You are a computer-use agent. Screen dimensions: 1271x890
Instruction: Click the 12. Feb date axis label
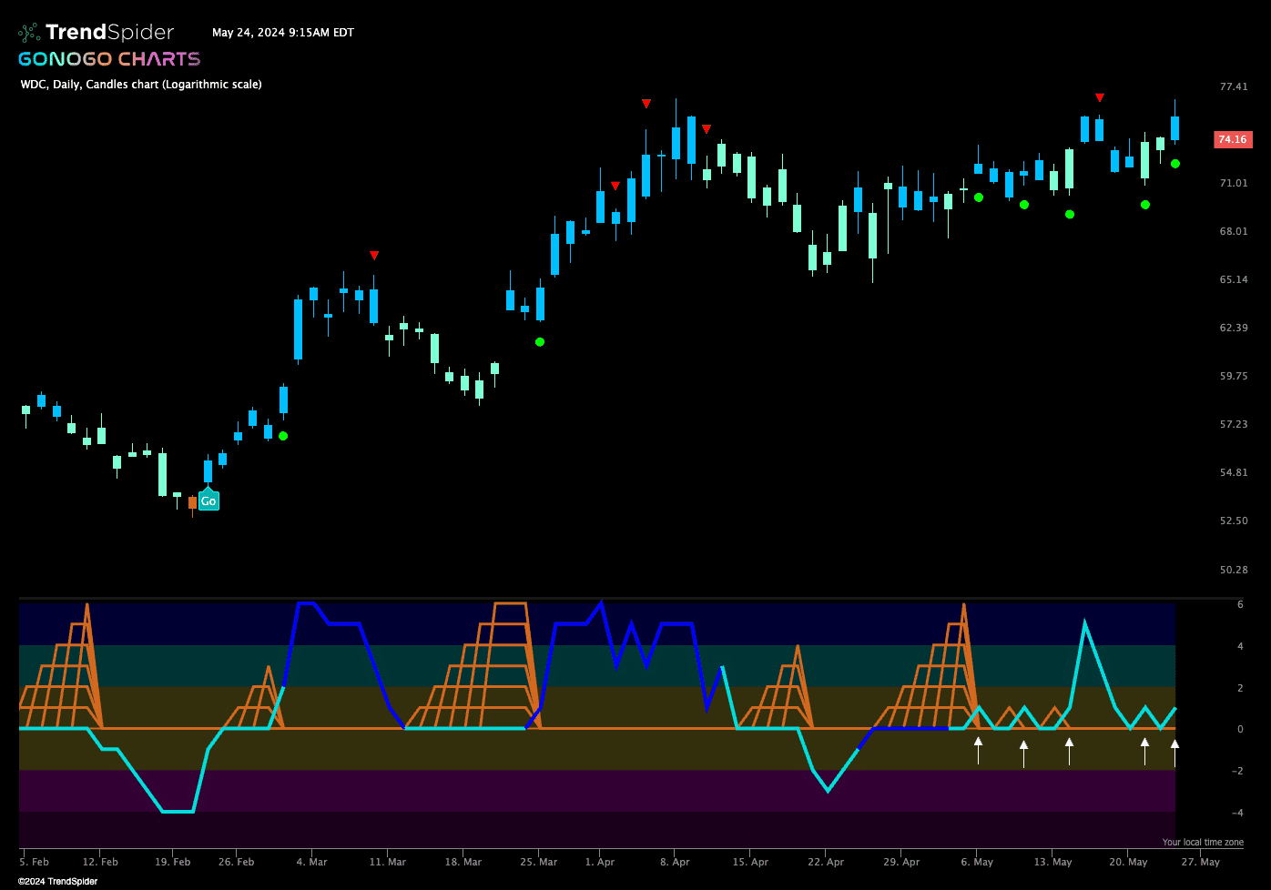[x=100, y=862]
